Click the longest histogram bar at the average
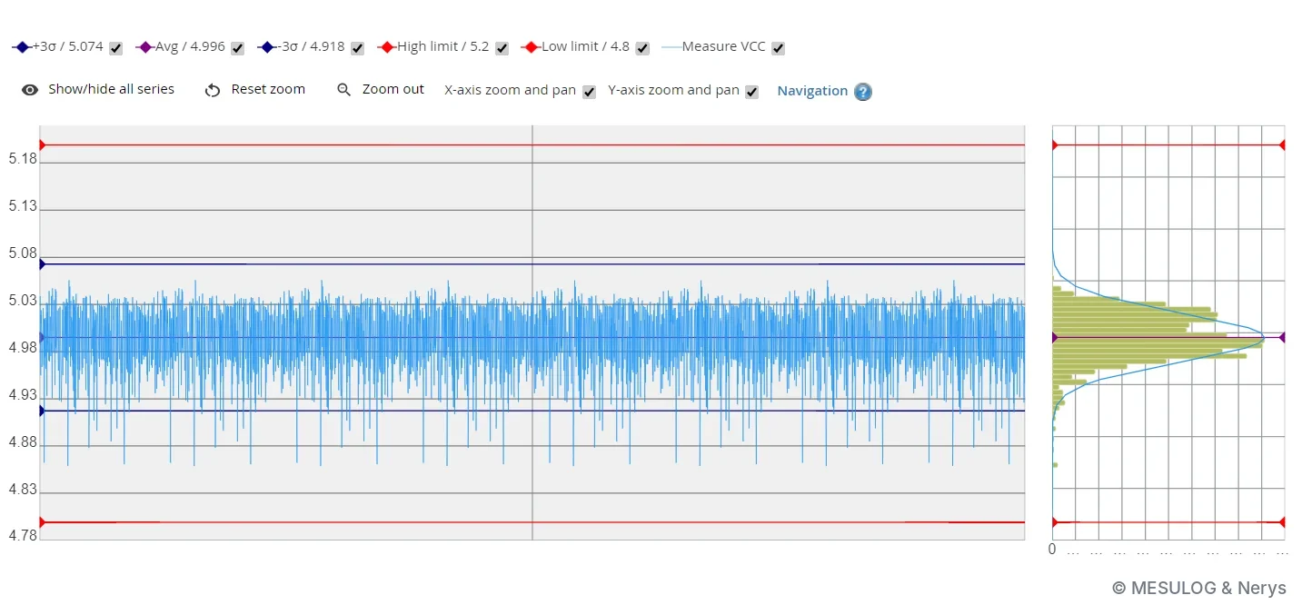Screen dimensions: 1302x605 pos(1158,342)
